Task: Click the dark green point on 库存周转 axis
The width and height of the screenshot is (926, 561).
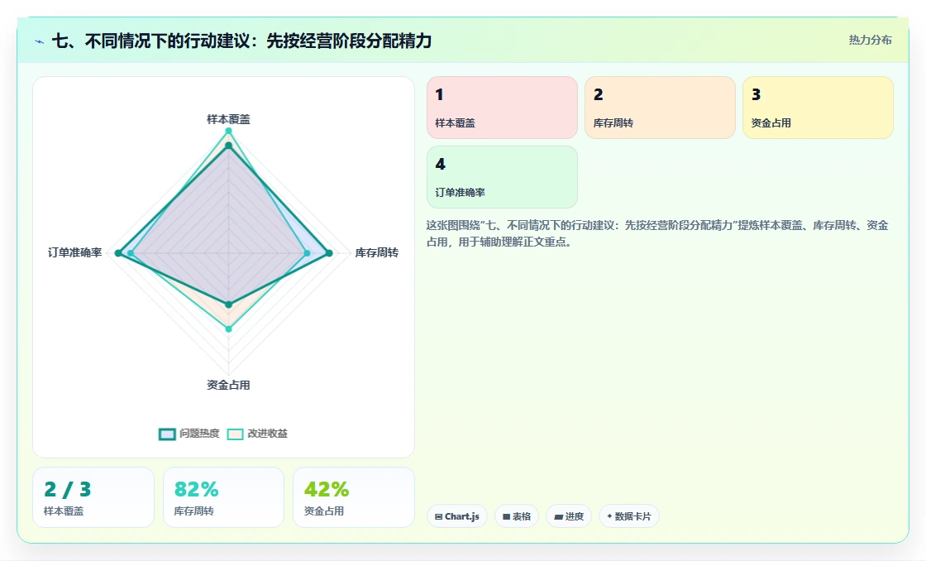Action: point(330,253)
